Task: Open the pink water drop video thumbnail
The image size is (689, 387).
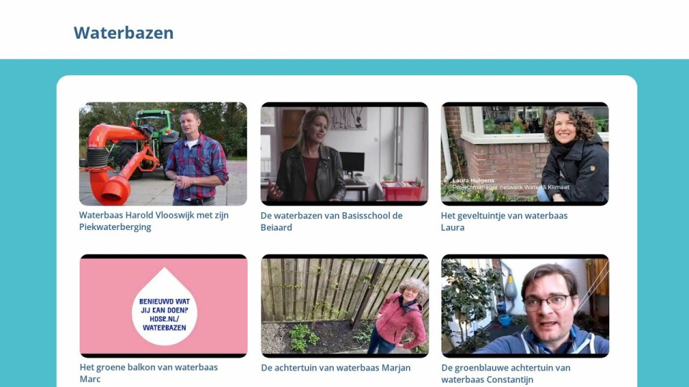Action: (x=164, y=306)
